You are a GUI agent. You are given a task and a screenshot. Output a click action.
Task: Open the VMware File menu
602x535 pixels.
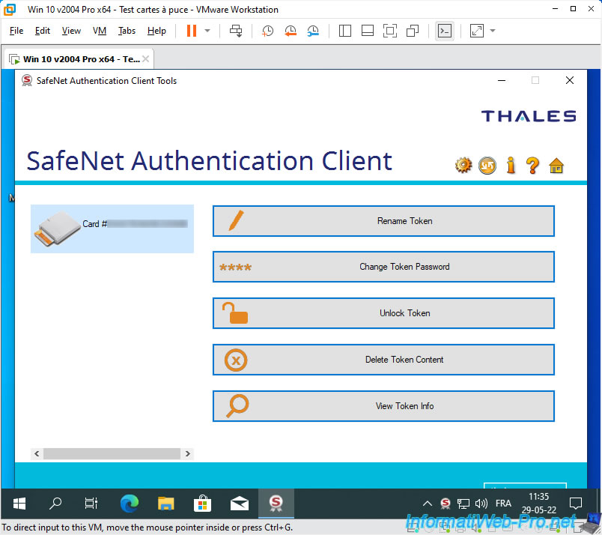(16, 31)
